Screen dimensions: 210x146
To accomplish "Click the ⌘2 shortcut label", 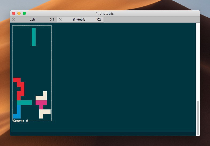I will [x=98, y=19].
